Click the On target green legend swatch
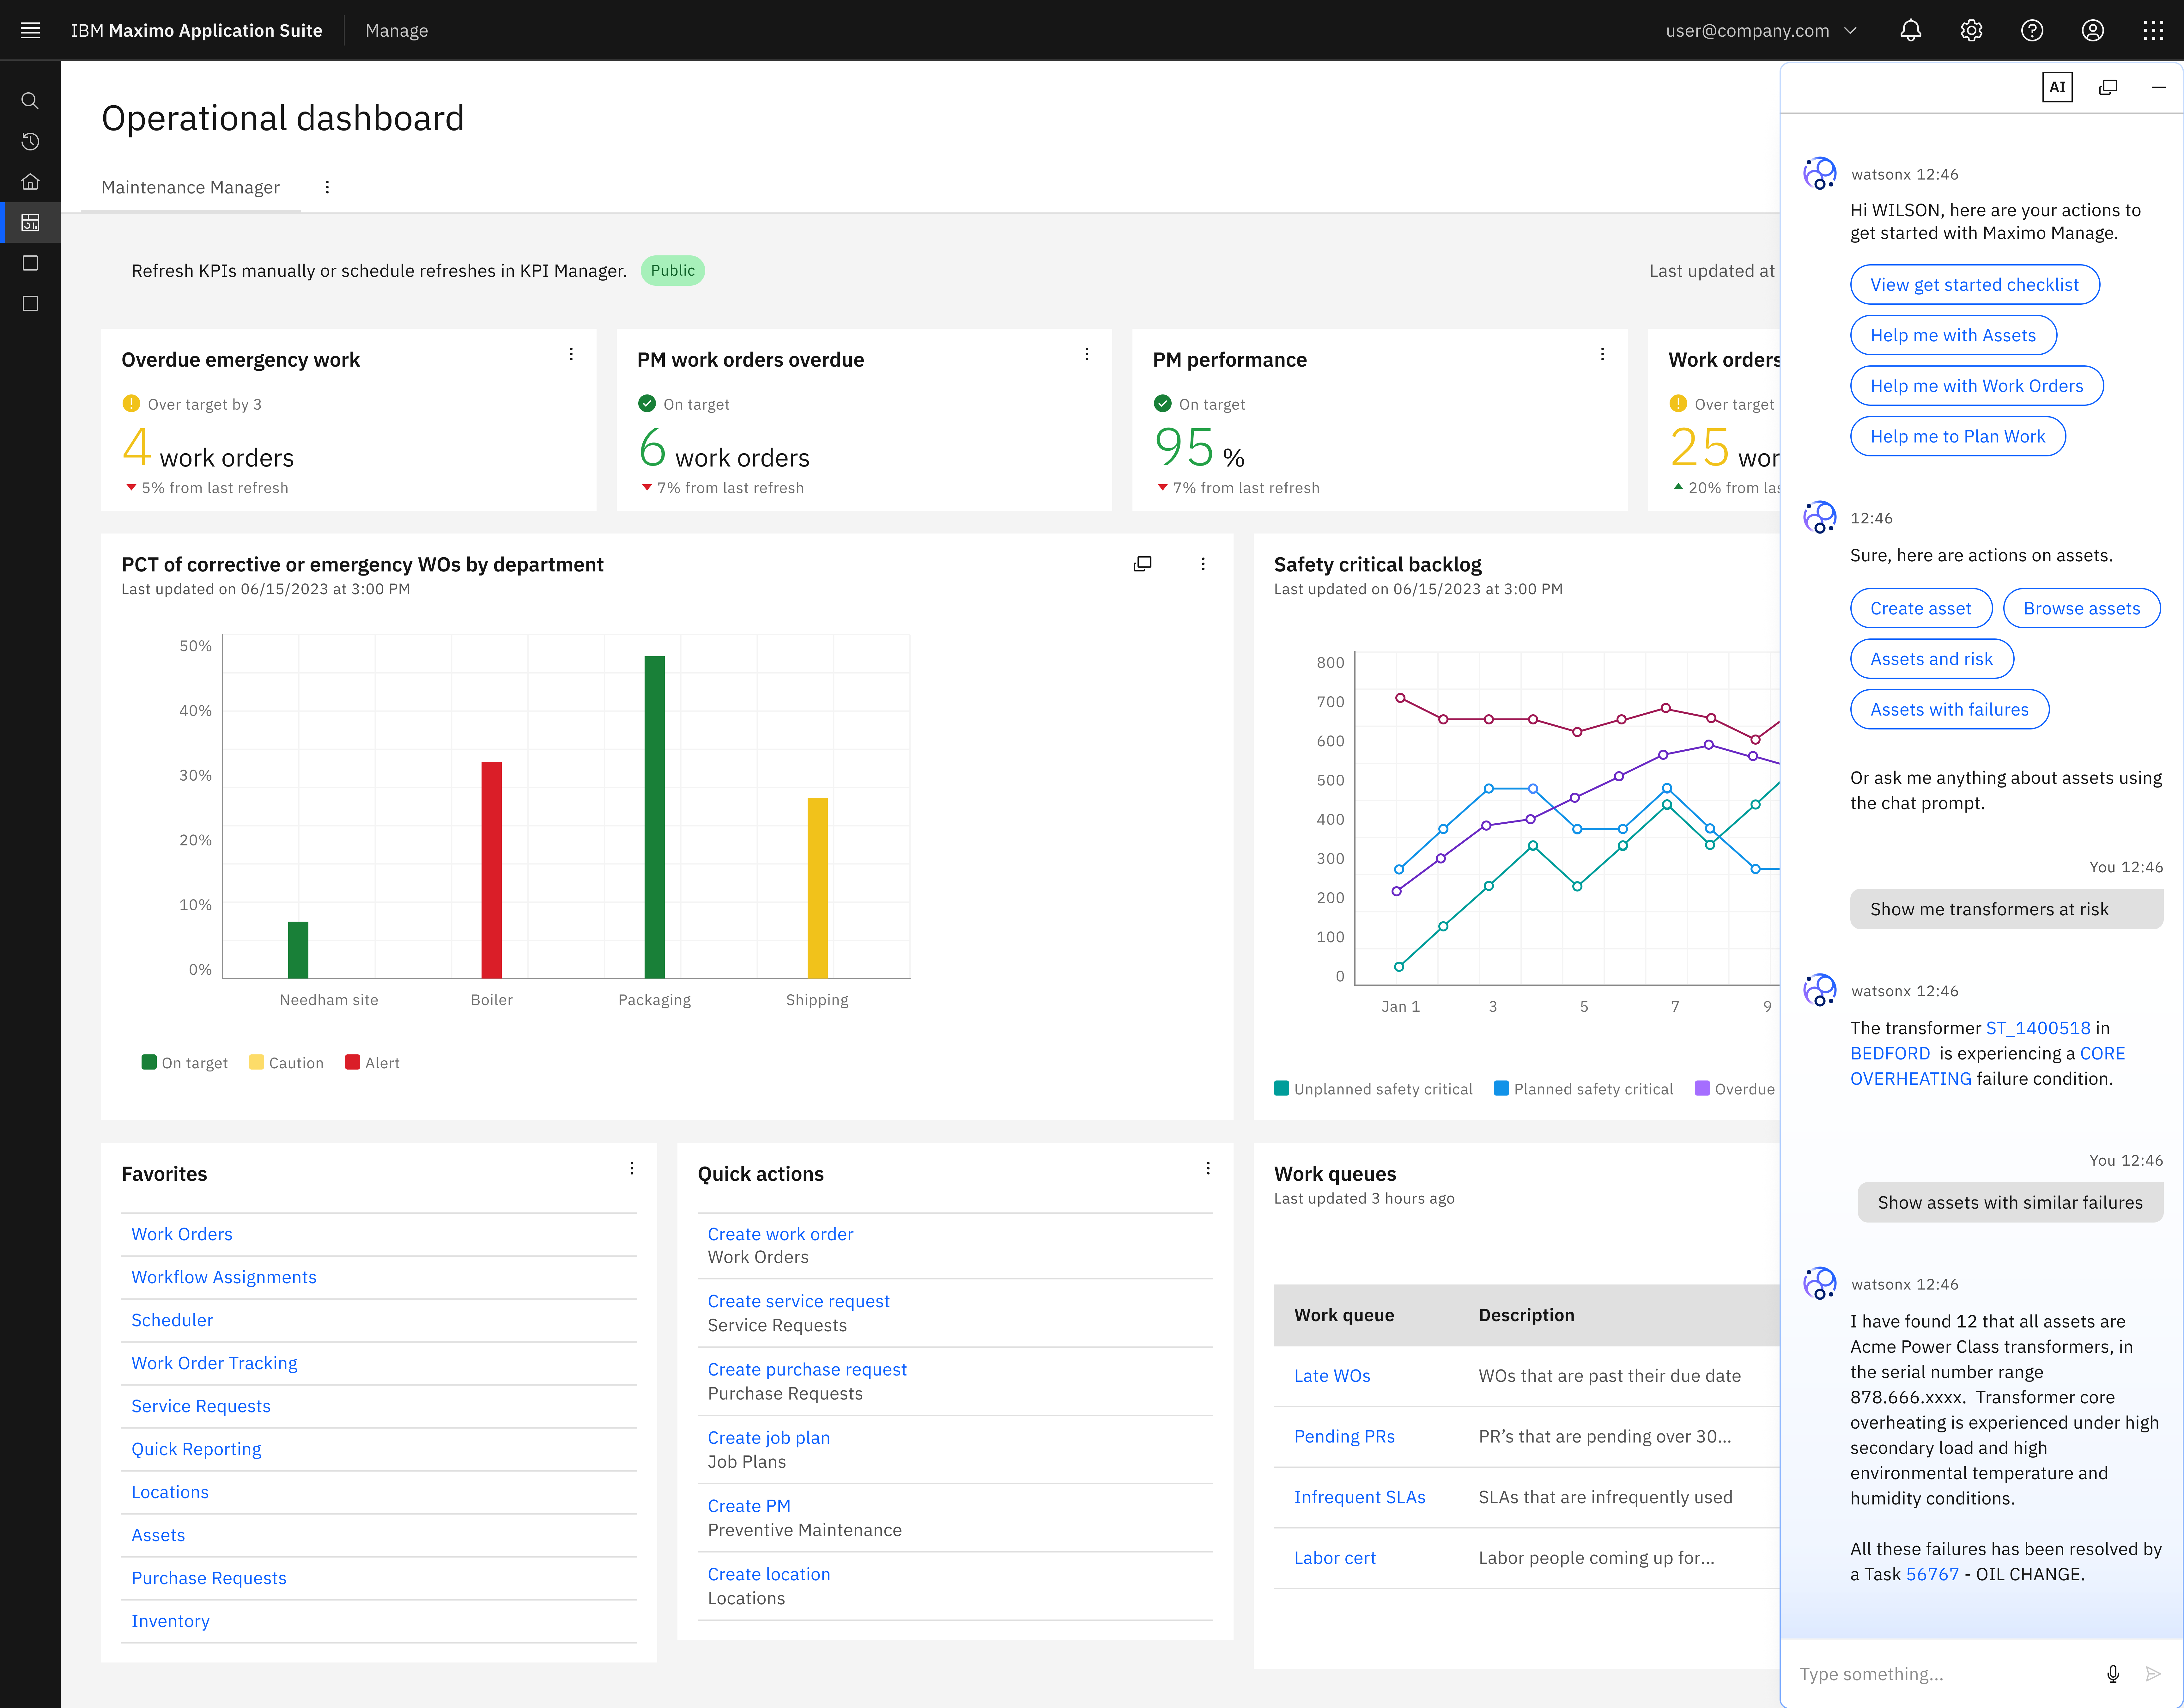This screenshot has height=1708, width=2184. (x=149, y=1062)
